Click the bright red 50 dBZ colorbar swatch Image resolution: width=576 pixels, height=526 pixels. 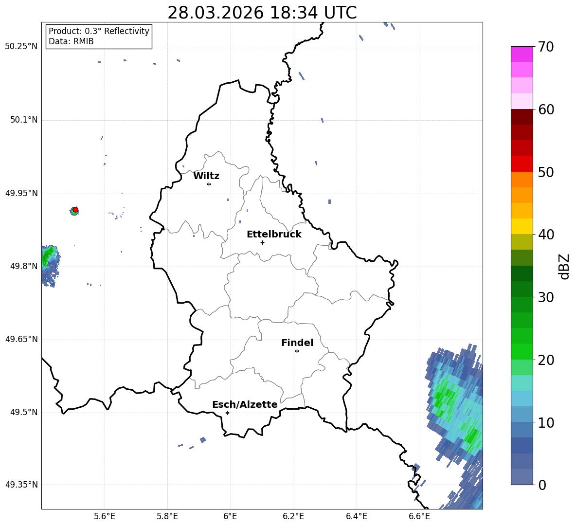pyautogui.click(x=522, y=164)
